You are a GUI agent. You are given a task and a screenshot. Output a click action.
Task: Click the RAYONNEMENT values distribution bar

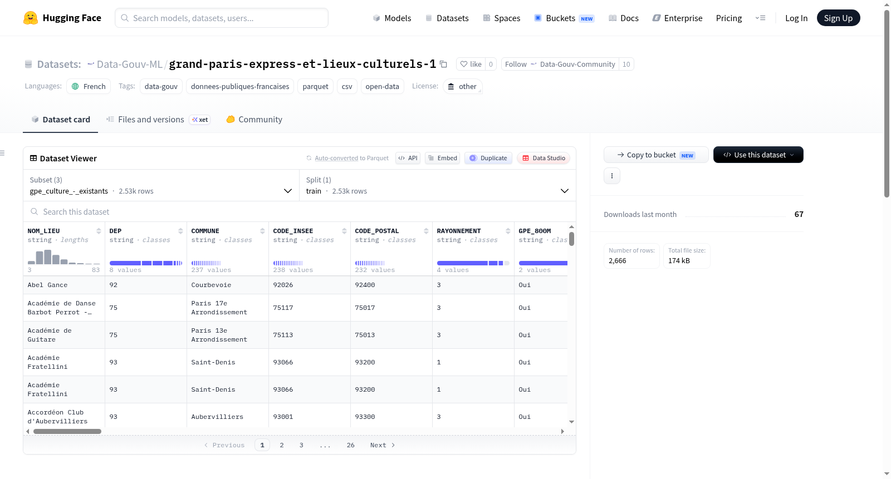point(473,263)
